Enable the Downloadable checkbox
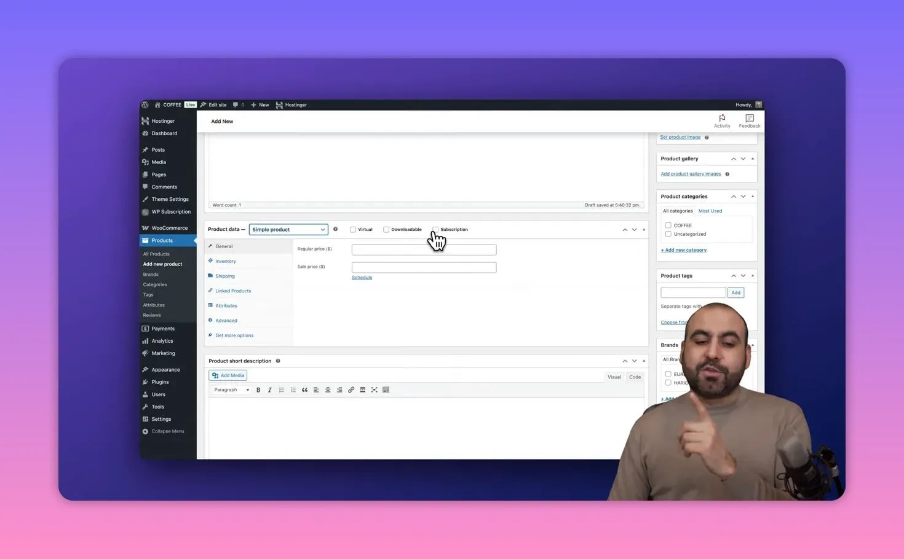The width and height of the screenshot is (904, 559). 386,229
